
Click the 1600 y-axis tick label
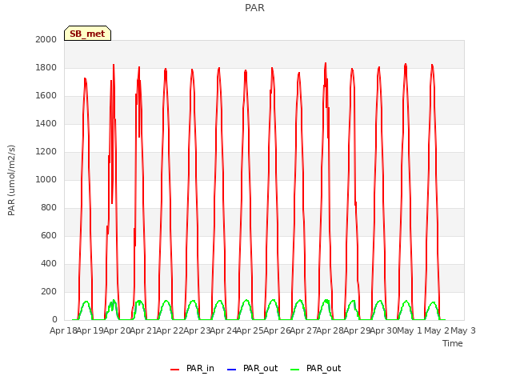coord(46,96)
